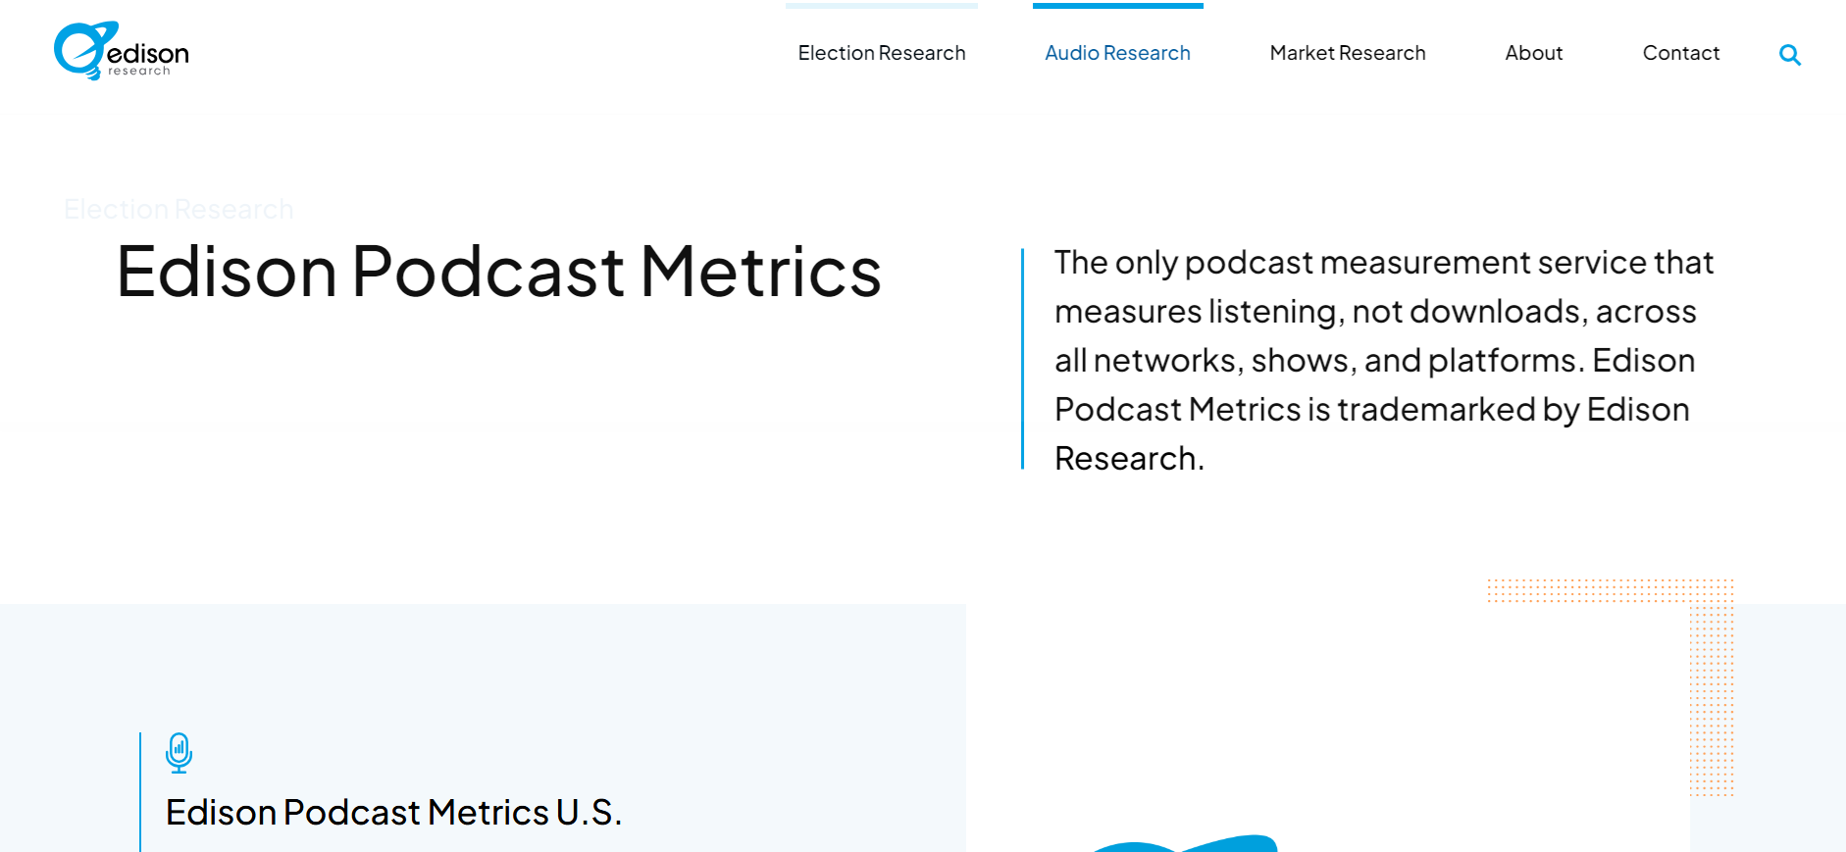Click the microphone icon above Podcast Metrics U.S.
This screenshot has height=852, width=1846.
pos(179,753)
